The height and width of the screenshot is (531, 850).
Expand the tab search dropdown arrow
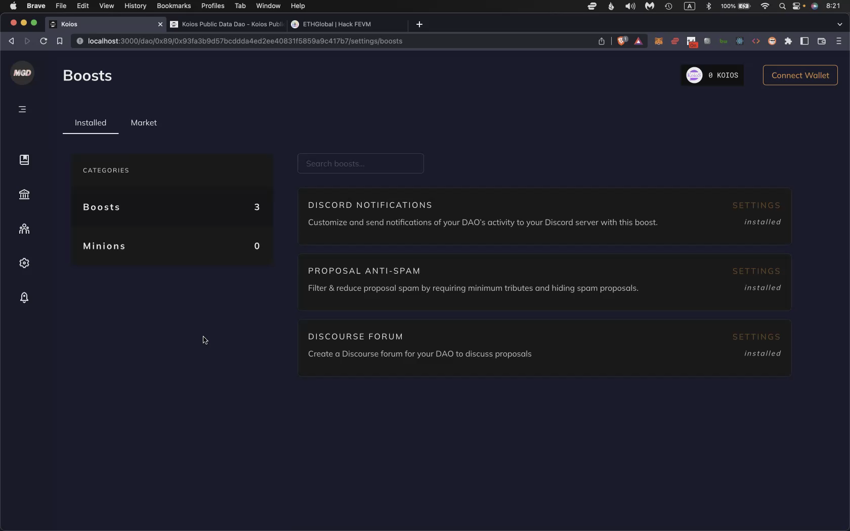click(840, 24)
